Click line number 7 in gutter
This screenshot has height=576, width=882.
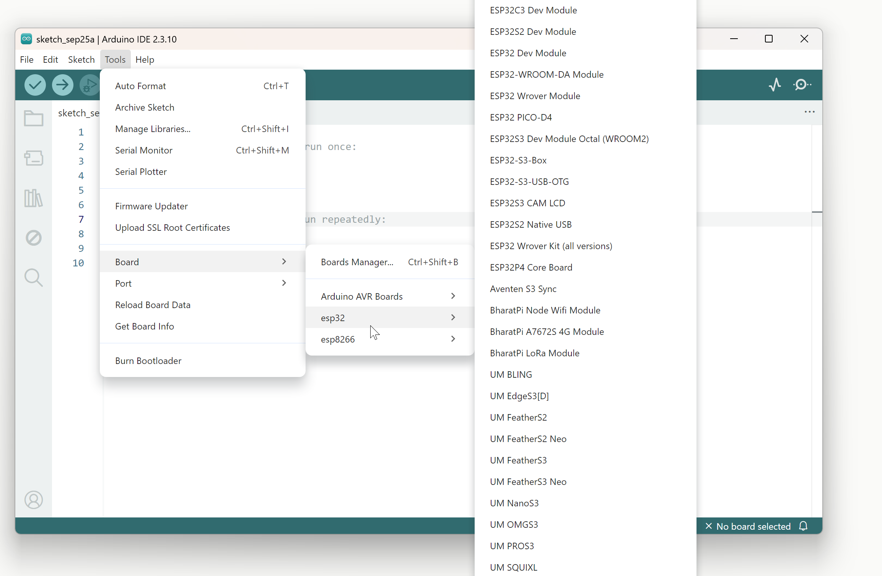(81, 219)
